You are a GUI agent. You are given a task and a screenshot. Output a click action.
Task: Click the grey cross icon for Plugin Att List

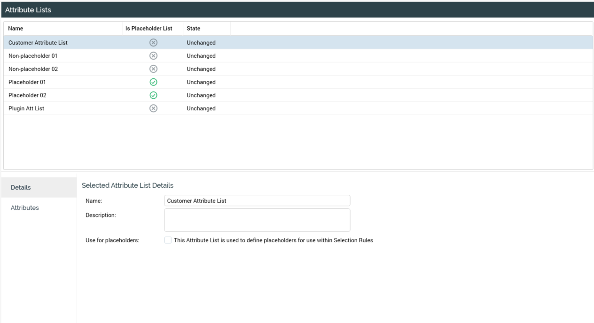pyautogui.click(x=153, y=108)
